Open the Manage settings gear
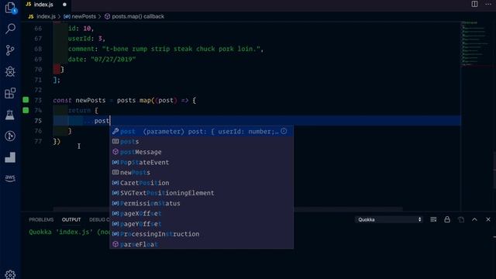496x279 pixels. 10,274
